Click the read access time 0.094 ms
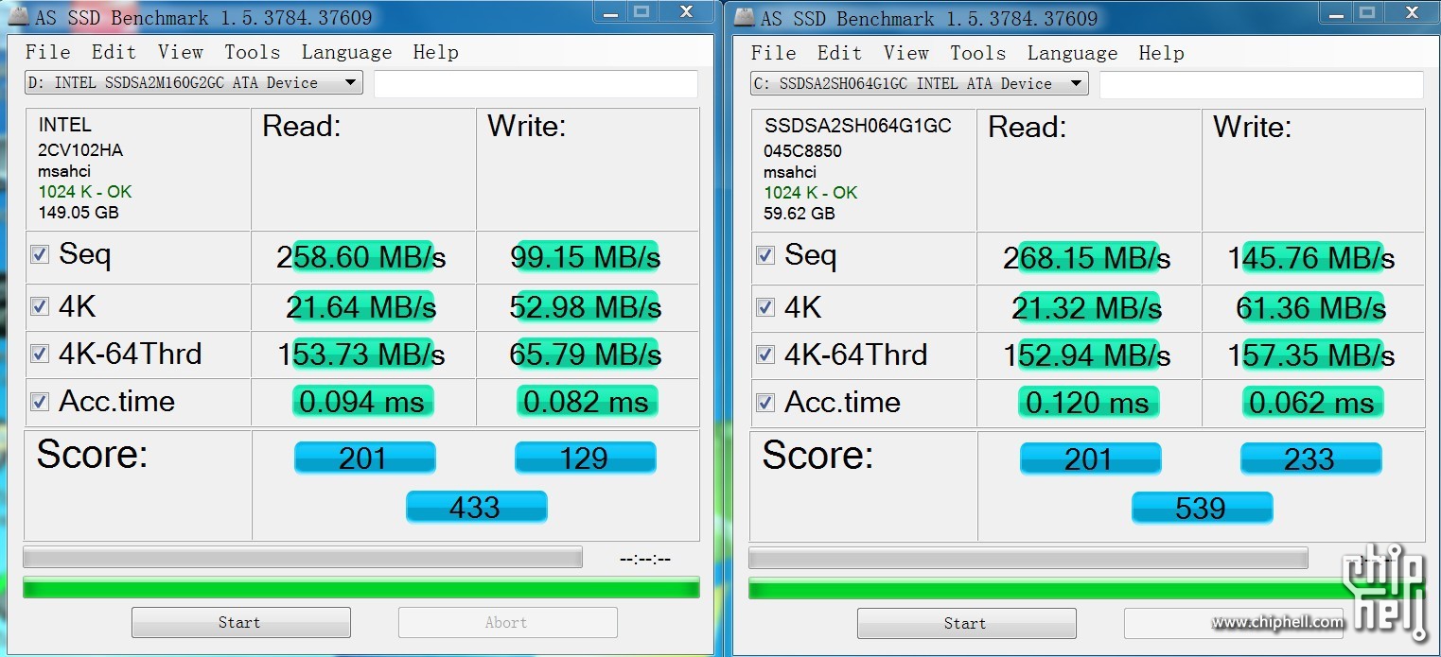Image resolution: width=1441 pixels, height=657 pixels. [x=361, y=402]
